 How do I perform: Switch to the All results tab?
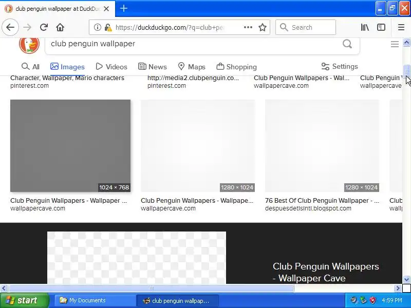pos(30,67)
